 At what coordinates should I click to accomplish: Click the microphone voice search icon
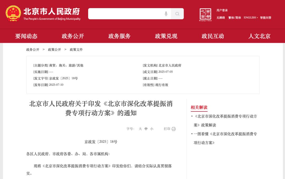point(166,14)
